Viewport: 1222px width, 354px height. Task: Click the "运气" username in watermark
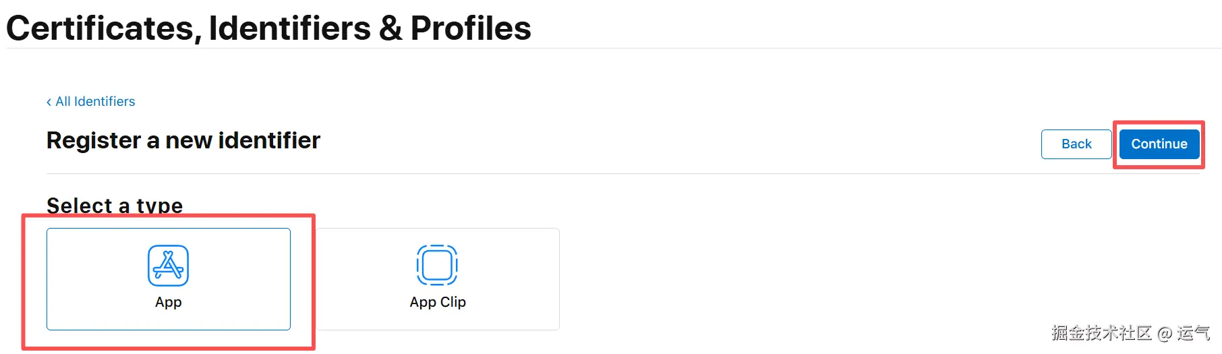1193,332
